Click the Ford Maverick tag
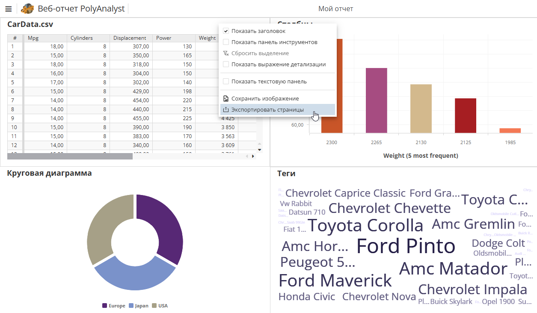Image resolution: width=537 pixels, height=313 pixels. click(335, 281)
